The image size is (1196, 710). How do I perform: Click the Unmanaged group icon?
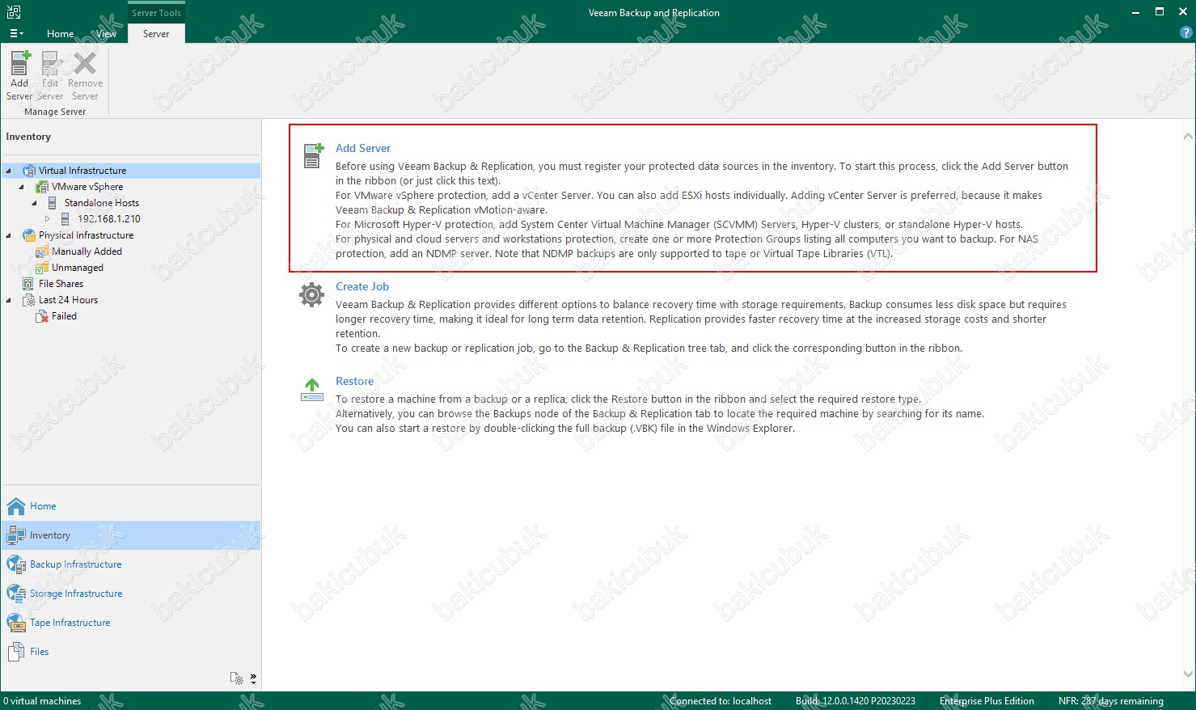[42, 268]
